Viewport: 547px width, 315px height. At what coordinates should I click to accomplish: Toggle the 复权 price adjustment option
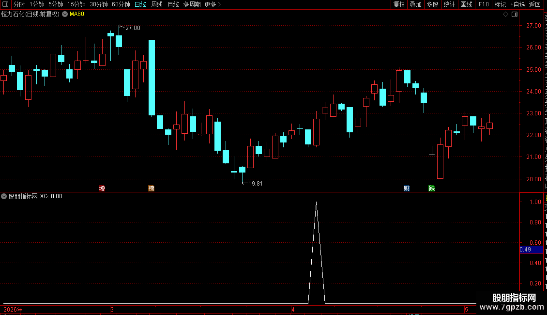click(x=399, y=4)
